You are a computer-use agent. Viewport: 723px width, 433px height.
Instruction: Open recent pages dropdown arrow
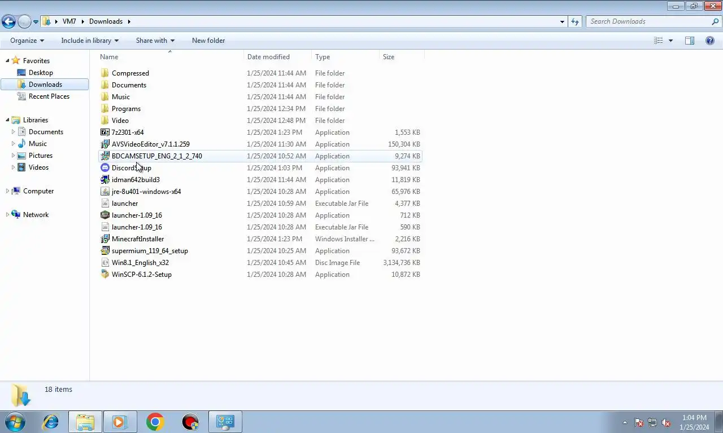(x=36, y=21)
